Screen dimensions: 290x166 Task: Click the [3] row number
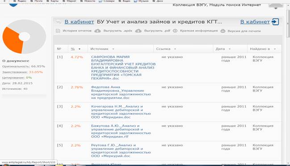tap(60, 106)
